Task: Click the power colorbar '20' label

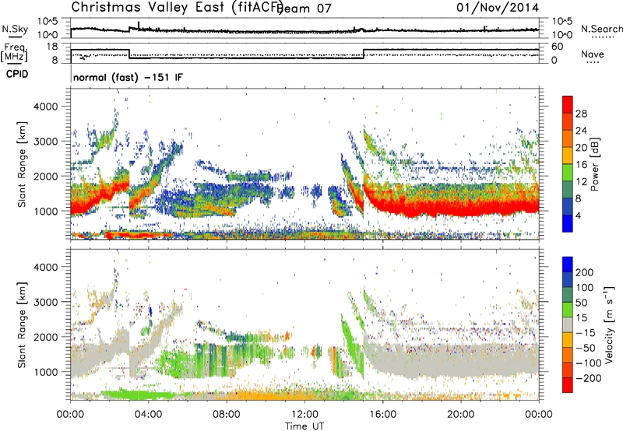Action: click(x=581, y=148)
